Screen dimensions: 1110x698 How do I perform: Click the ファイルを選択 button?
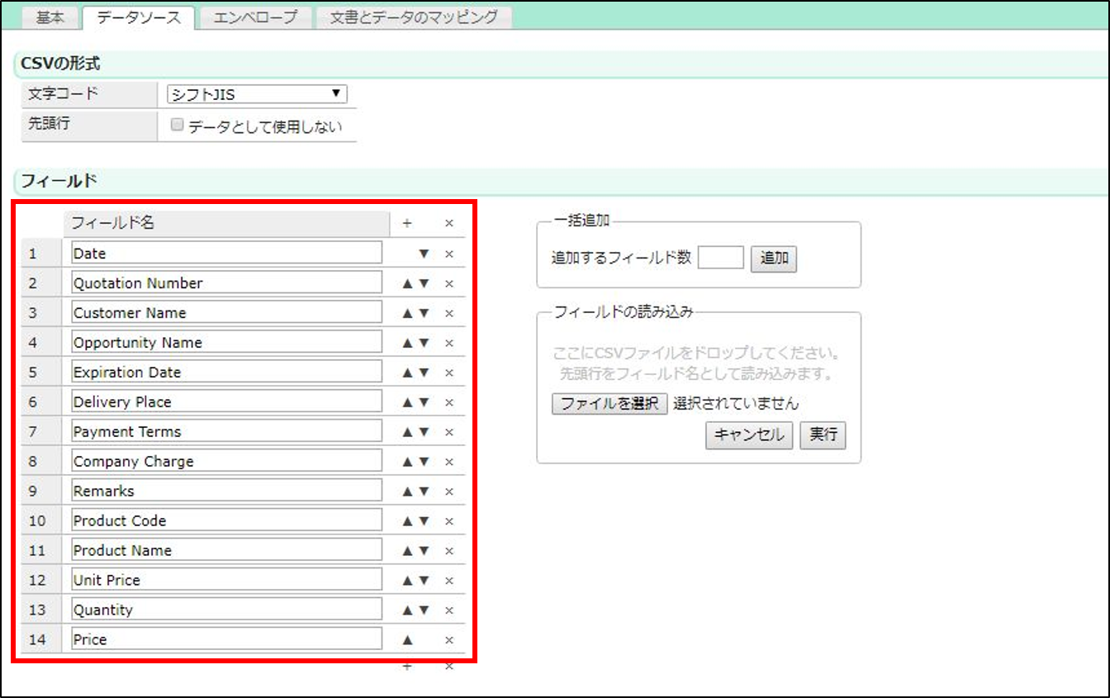(x=610, y=404)
